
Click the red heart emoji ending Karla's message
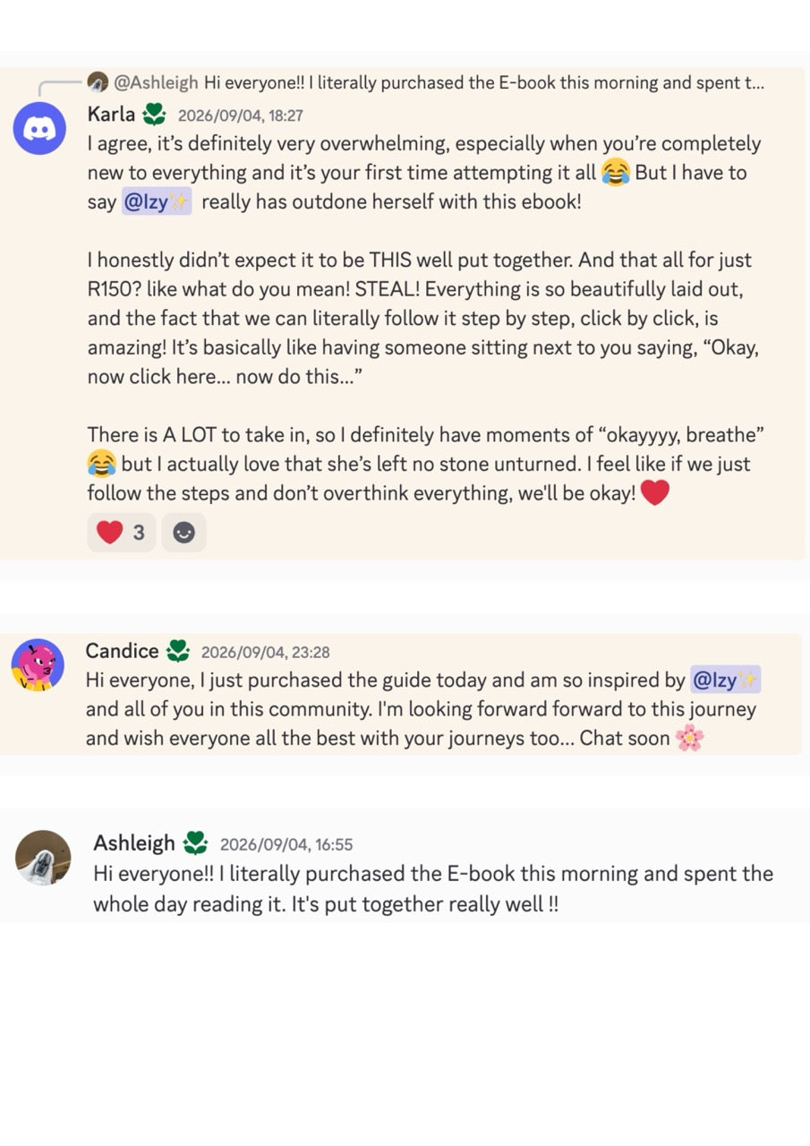pos(655,493)
